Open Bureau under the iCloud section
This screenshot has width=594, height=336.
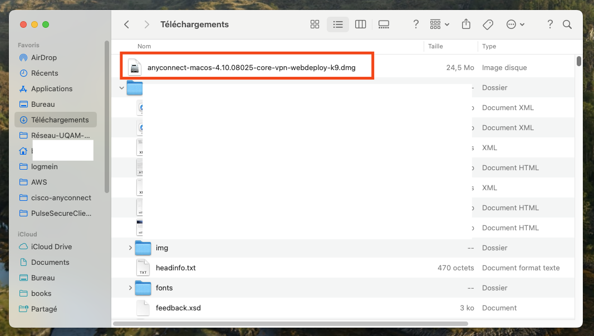point(43,278)
